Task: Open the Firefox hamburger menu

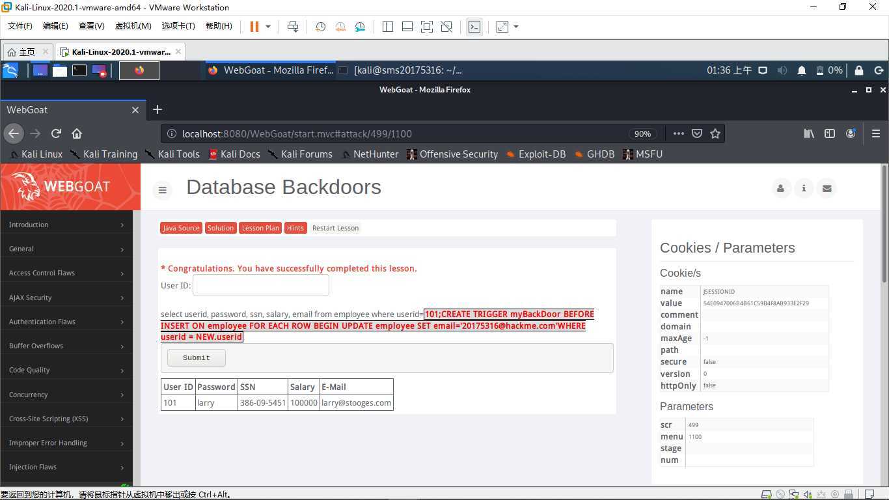Action: coord(876,133)
